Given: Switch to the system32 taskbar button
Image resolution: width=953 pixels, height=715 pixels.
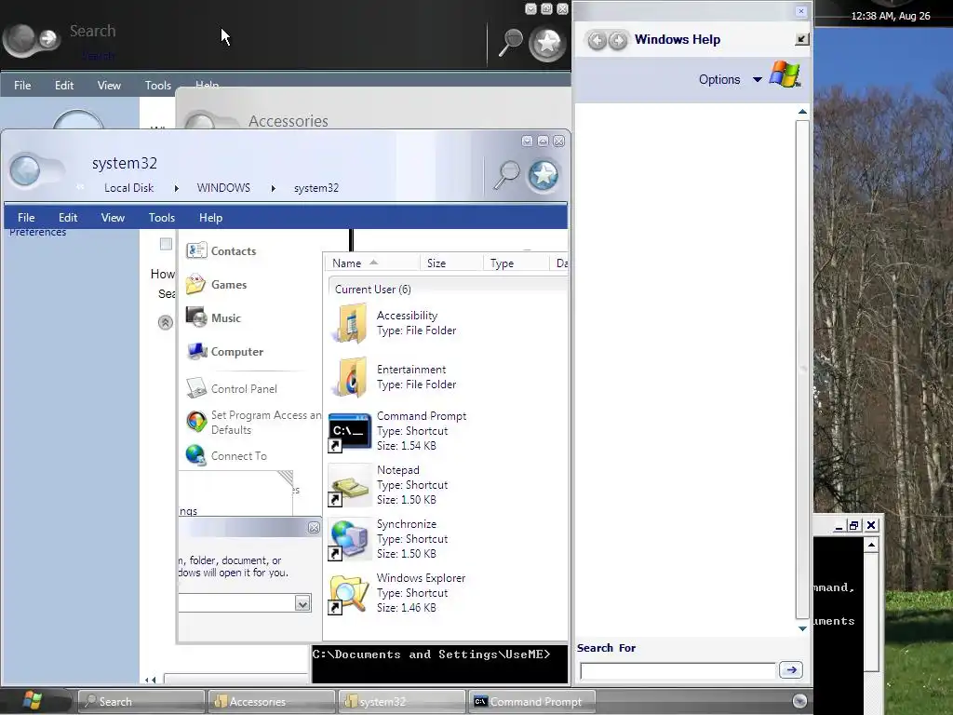Looking at the screenshot, I should tap(402, 702).
